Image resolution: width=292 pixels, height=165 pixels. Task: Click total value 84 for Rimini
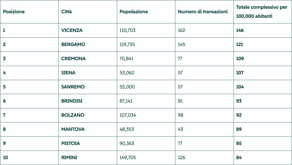(239, 158)
